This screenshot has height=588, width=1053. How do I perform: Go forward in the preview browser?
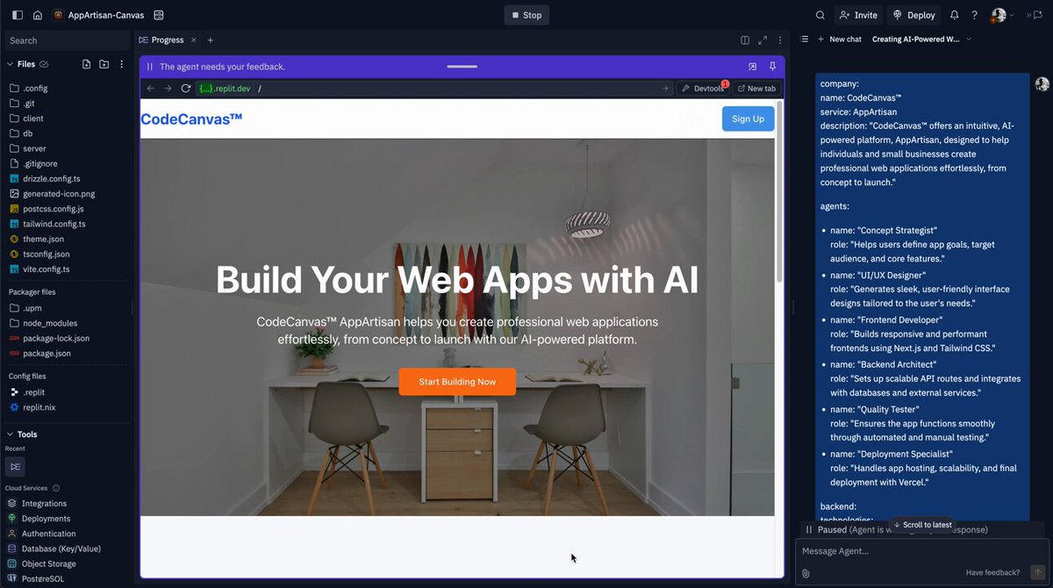(x=168, y=89)
